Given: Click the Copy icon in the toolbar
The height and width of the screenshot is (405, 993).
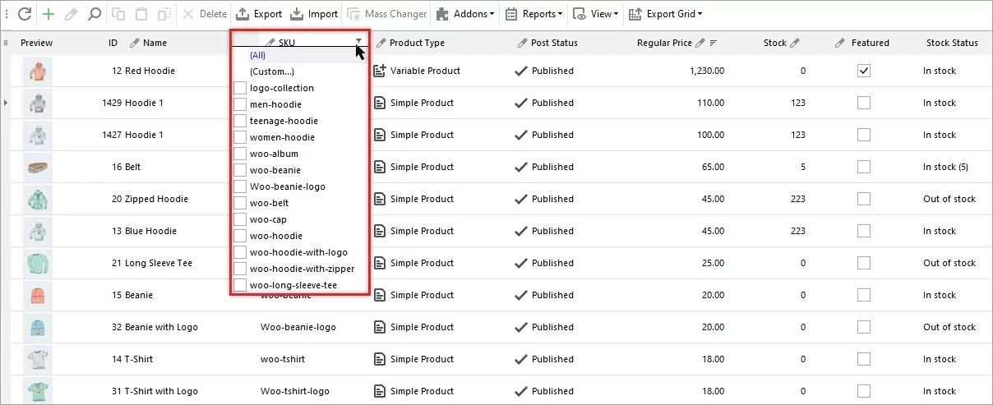Looking at the screenshot, I should [x=118, y=14].
